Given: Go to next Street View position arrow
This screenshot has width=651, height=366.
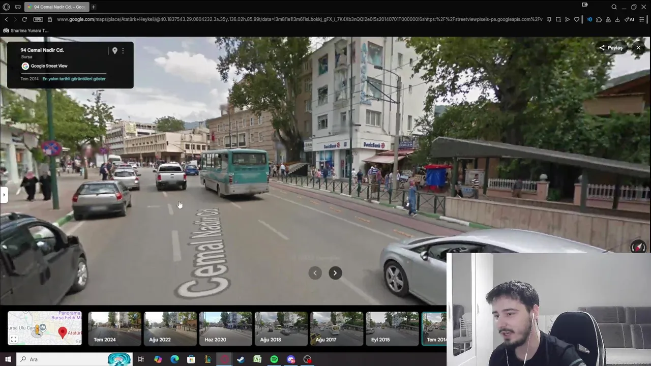Looking at the screenshot, I should coord(335,273).
